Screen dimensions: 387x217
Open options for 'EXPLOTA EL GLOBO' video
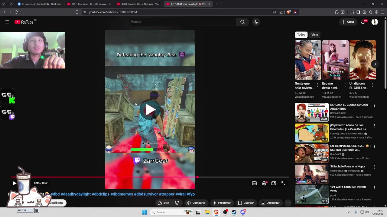click(374, 105)
